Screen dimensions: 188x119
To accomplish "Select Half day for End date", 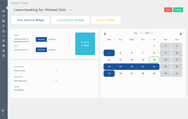I will (x=52, y=50).
